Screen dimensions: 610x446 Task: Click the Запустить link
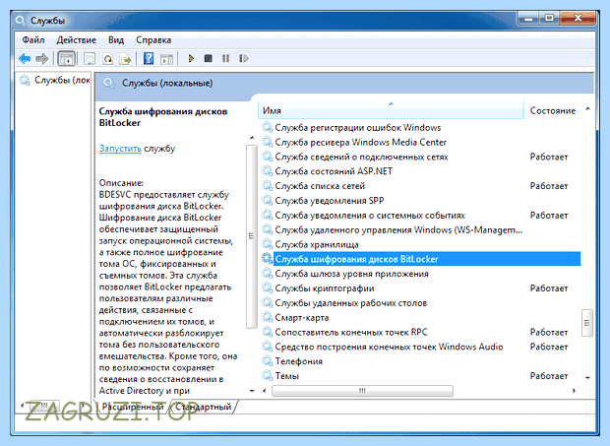[x=120, y=149]
